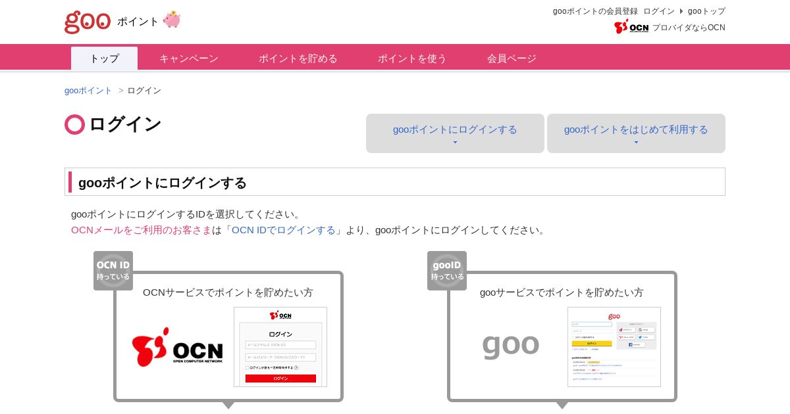Image resolution: width=790 pixels, height=414 pixels.
Task: Click the pink piggy bank icon
Action: pyautogui.click(x=172, y=19)
